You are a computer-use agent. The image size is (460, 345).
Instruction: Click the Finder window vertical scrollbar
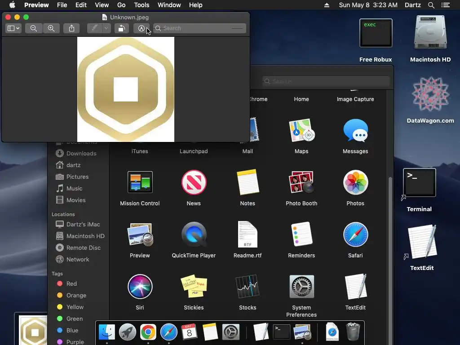[x=390, y=249]
